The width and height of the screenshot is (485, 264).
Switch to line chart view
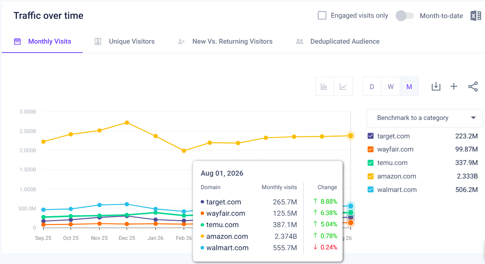pos(343,86)
